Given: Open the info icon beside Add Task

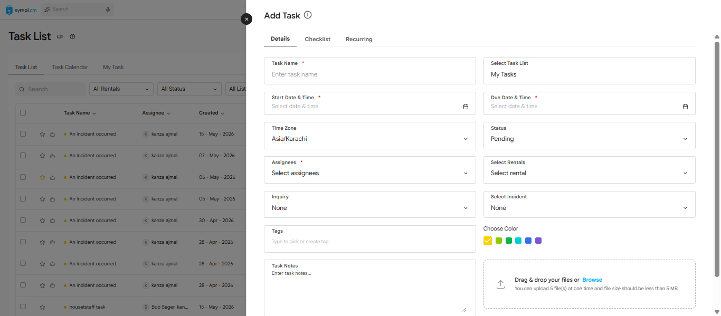Looking at the screenshot, I should 308,15.
